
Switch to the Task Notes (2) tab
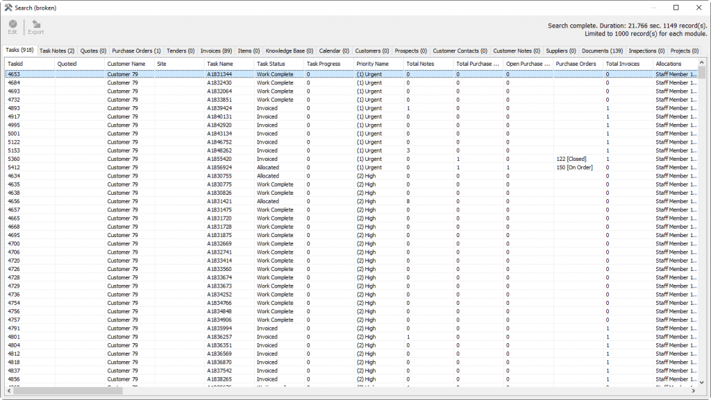tap(57, 51)
